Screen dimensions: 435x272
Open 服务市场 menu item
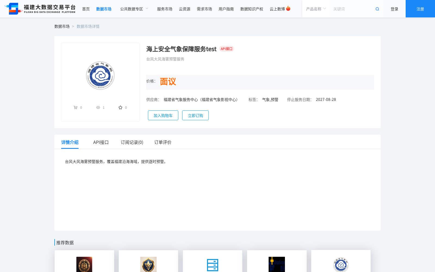pyautogui.click(x=165, y=9)
